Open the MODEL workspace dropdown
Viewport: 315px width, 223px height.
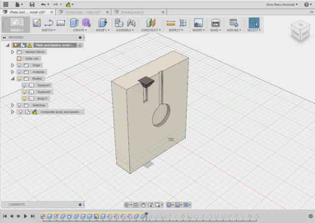[x=17, y=25]
